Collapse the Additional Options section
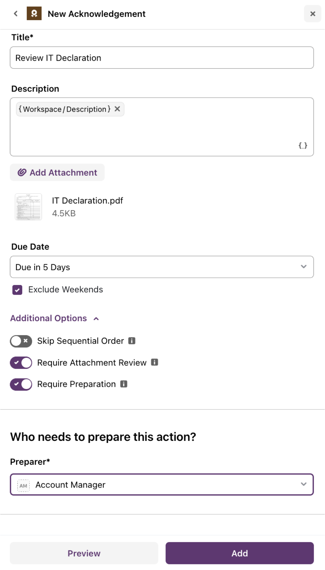 [x=55, y=318]
